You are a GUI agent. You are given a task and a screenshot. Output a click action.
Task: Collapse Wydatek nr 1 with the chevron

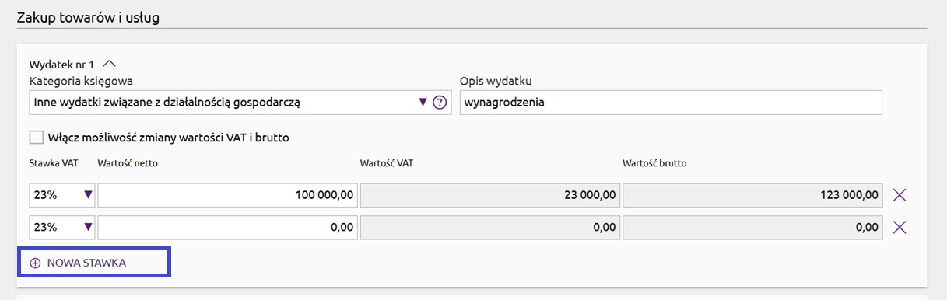[x=109, y=64]
